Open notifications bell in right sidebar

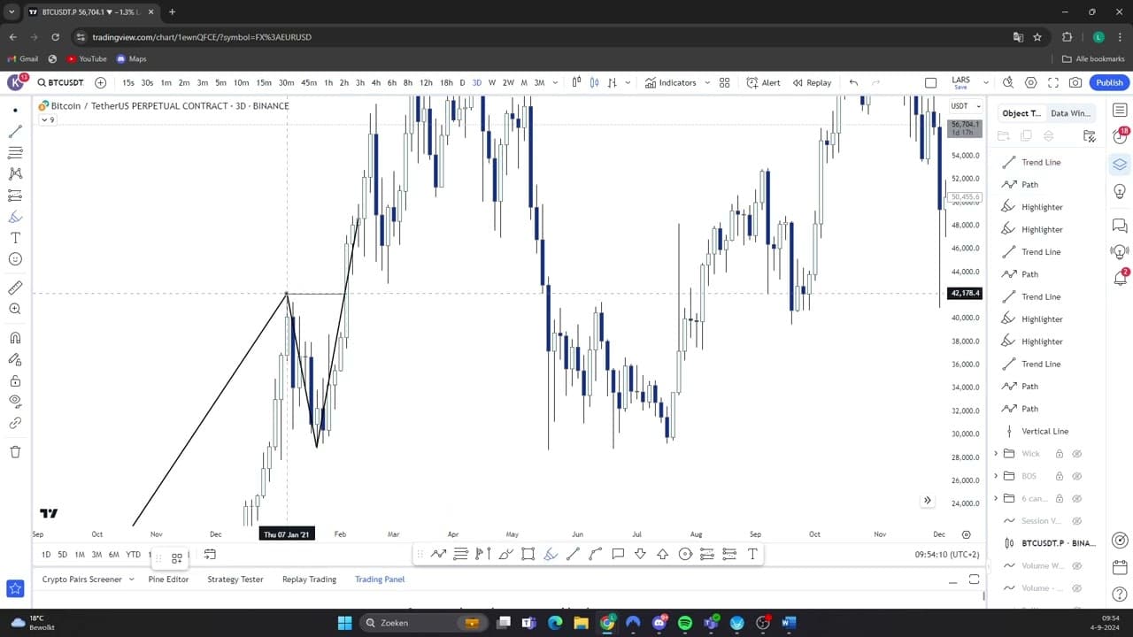pos(1120,280)
